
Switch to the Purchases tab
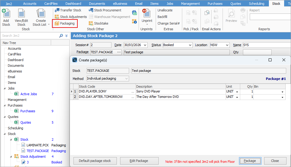pyautogui.click(x=215, y=4)
